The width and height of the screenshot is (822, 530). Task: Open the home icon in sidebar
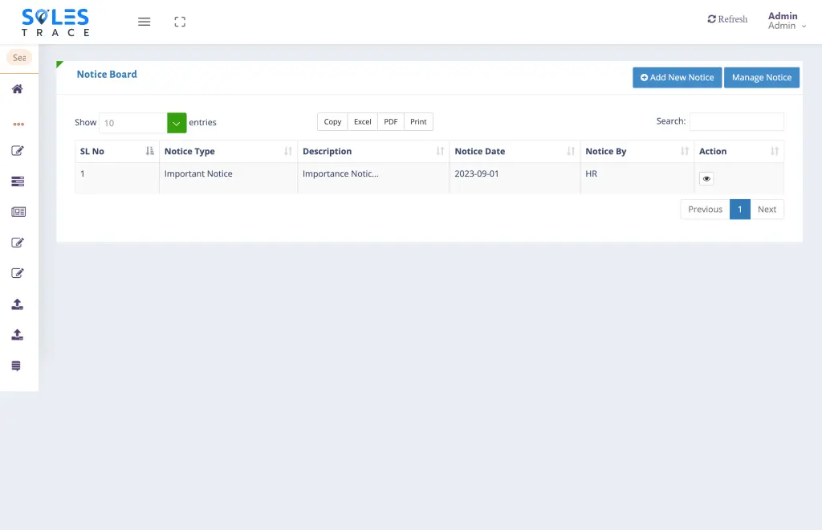coord(18,88)
